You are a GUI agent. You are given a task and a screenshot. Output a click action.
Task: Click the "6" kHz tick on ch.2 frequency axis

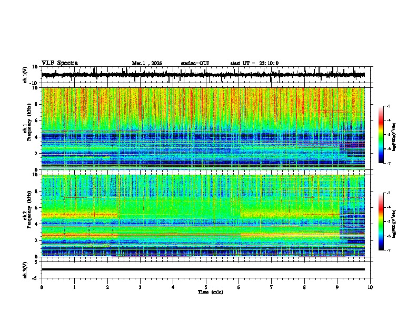[x=36, y=208]
